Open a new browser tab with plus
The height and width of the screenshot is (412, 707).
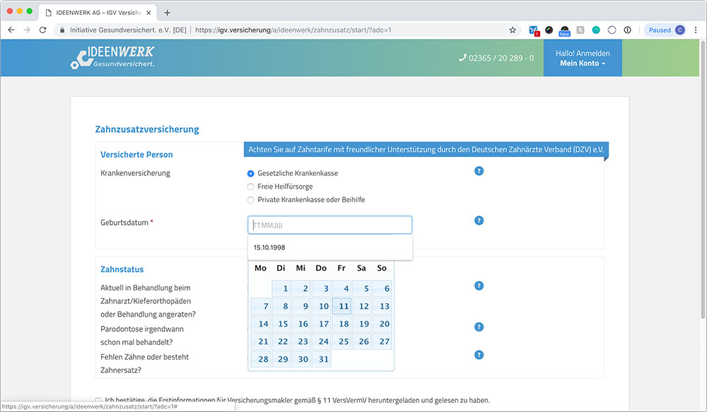click(168, 13)
